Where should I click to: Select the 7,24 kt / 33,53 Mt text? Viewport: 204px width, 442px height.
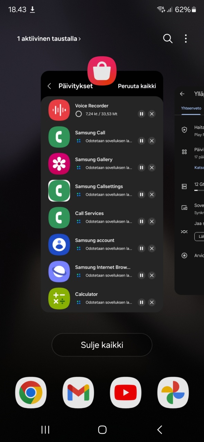pyautogui.click(x=101, y=114)
